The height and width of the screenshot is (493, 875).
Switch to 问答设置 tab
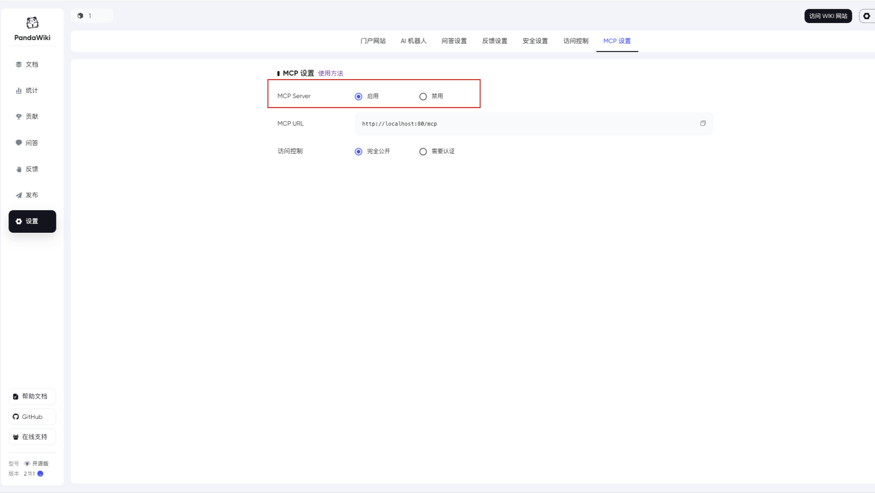[x=454, y=41]
